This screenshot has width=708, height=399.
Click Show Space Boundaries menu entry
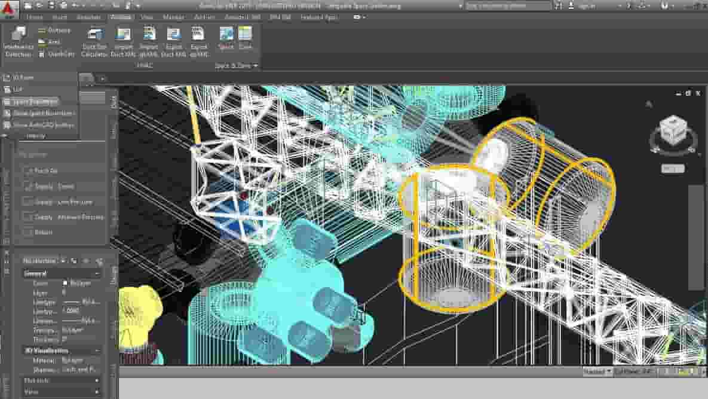click(40, 114)
